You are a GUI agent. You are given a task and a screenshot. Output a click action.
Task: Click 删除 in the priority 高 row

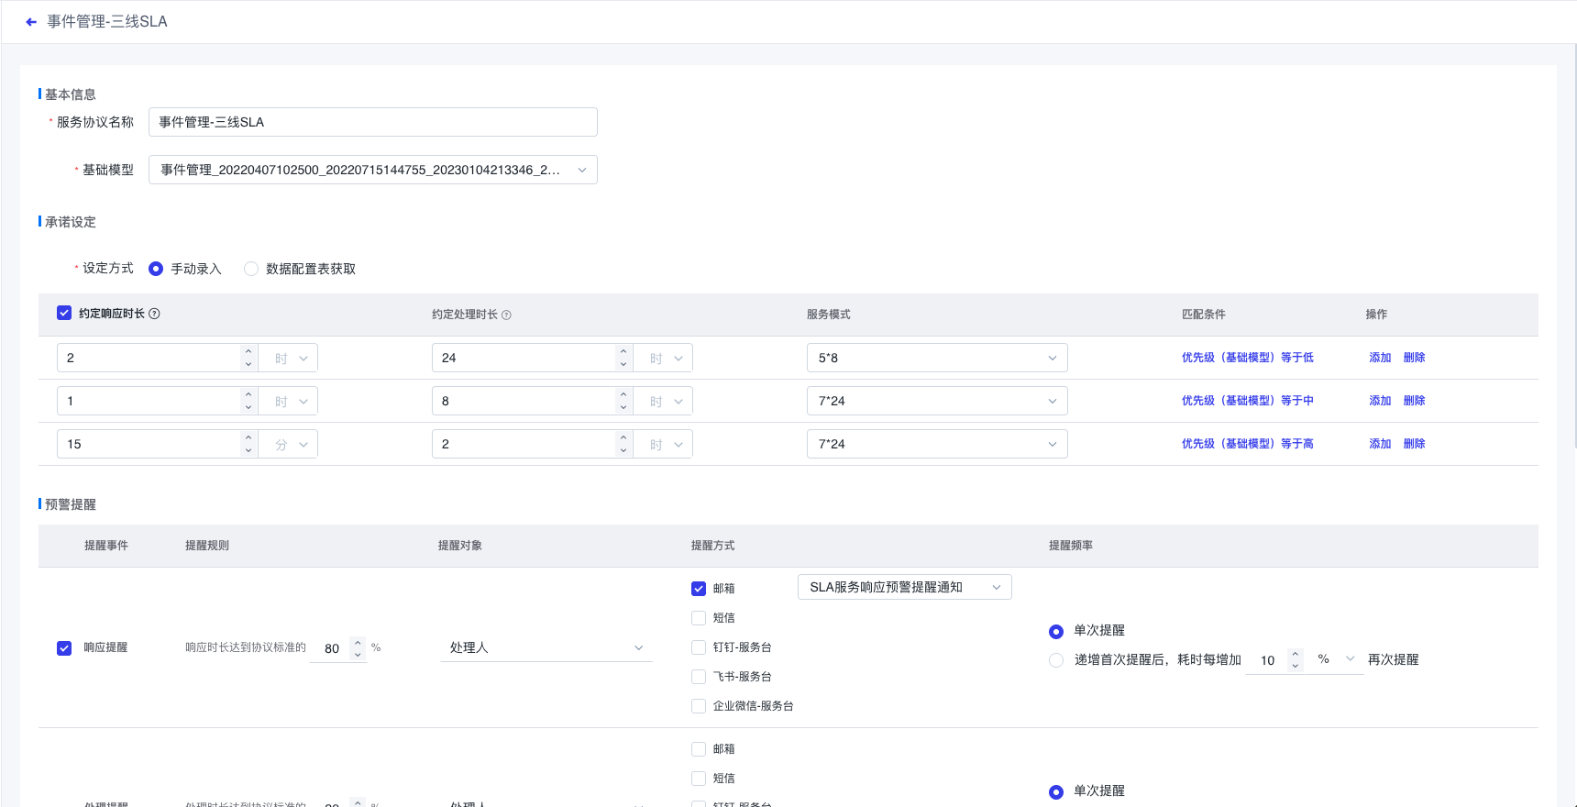[x=1414, y=444]
